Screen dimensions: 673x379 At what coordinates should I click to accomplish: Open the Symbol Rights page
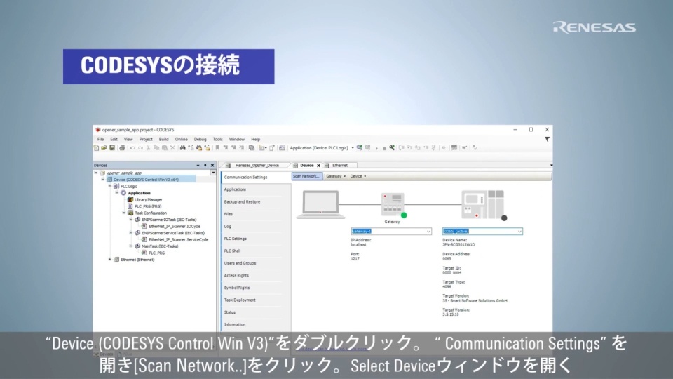236,288
